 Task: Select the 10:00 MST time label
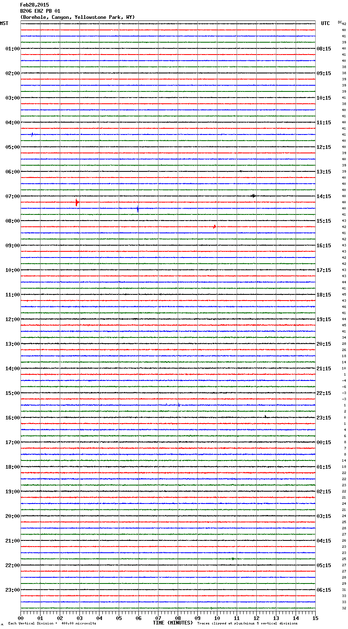tap(13, 270)
